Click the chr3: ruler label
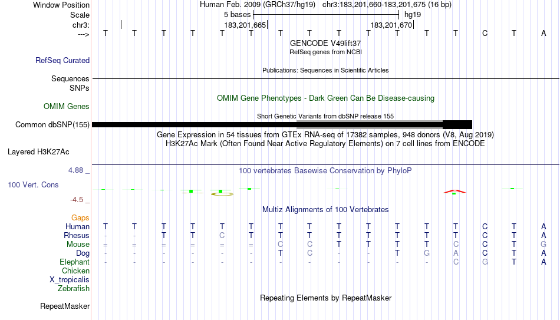 pos(81,25)
